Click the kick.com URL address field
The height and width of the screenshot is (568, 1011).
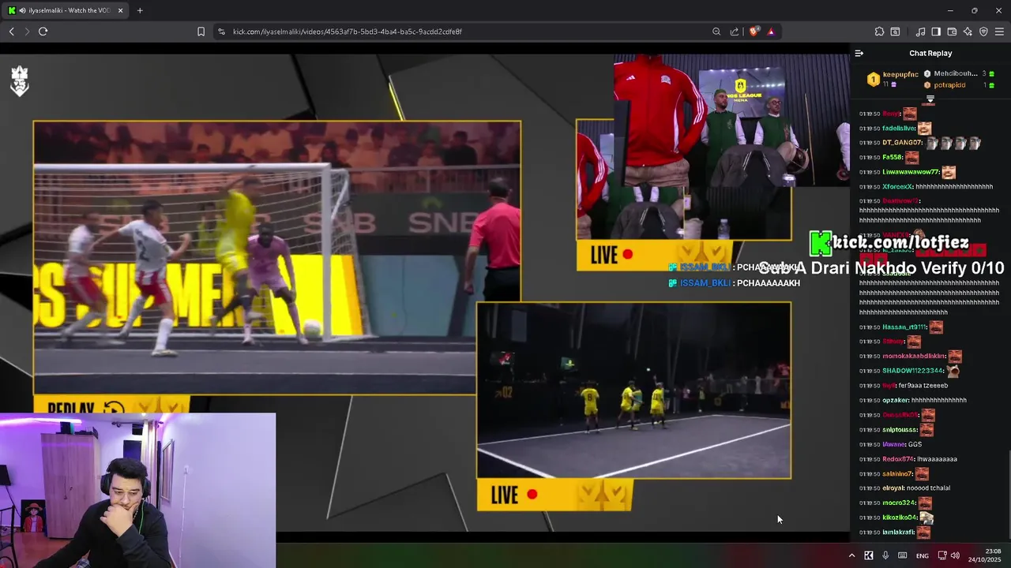click(x=466, y=32)
